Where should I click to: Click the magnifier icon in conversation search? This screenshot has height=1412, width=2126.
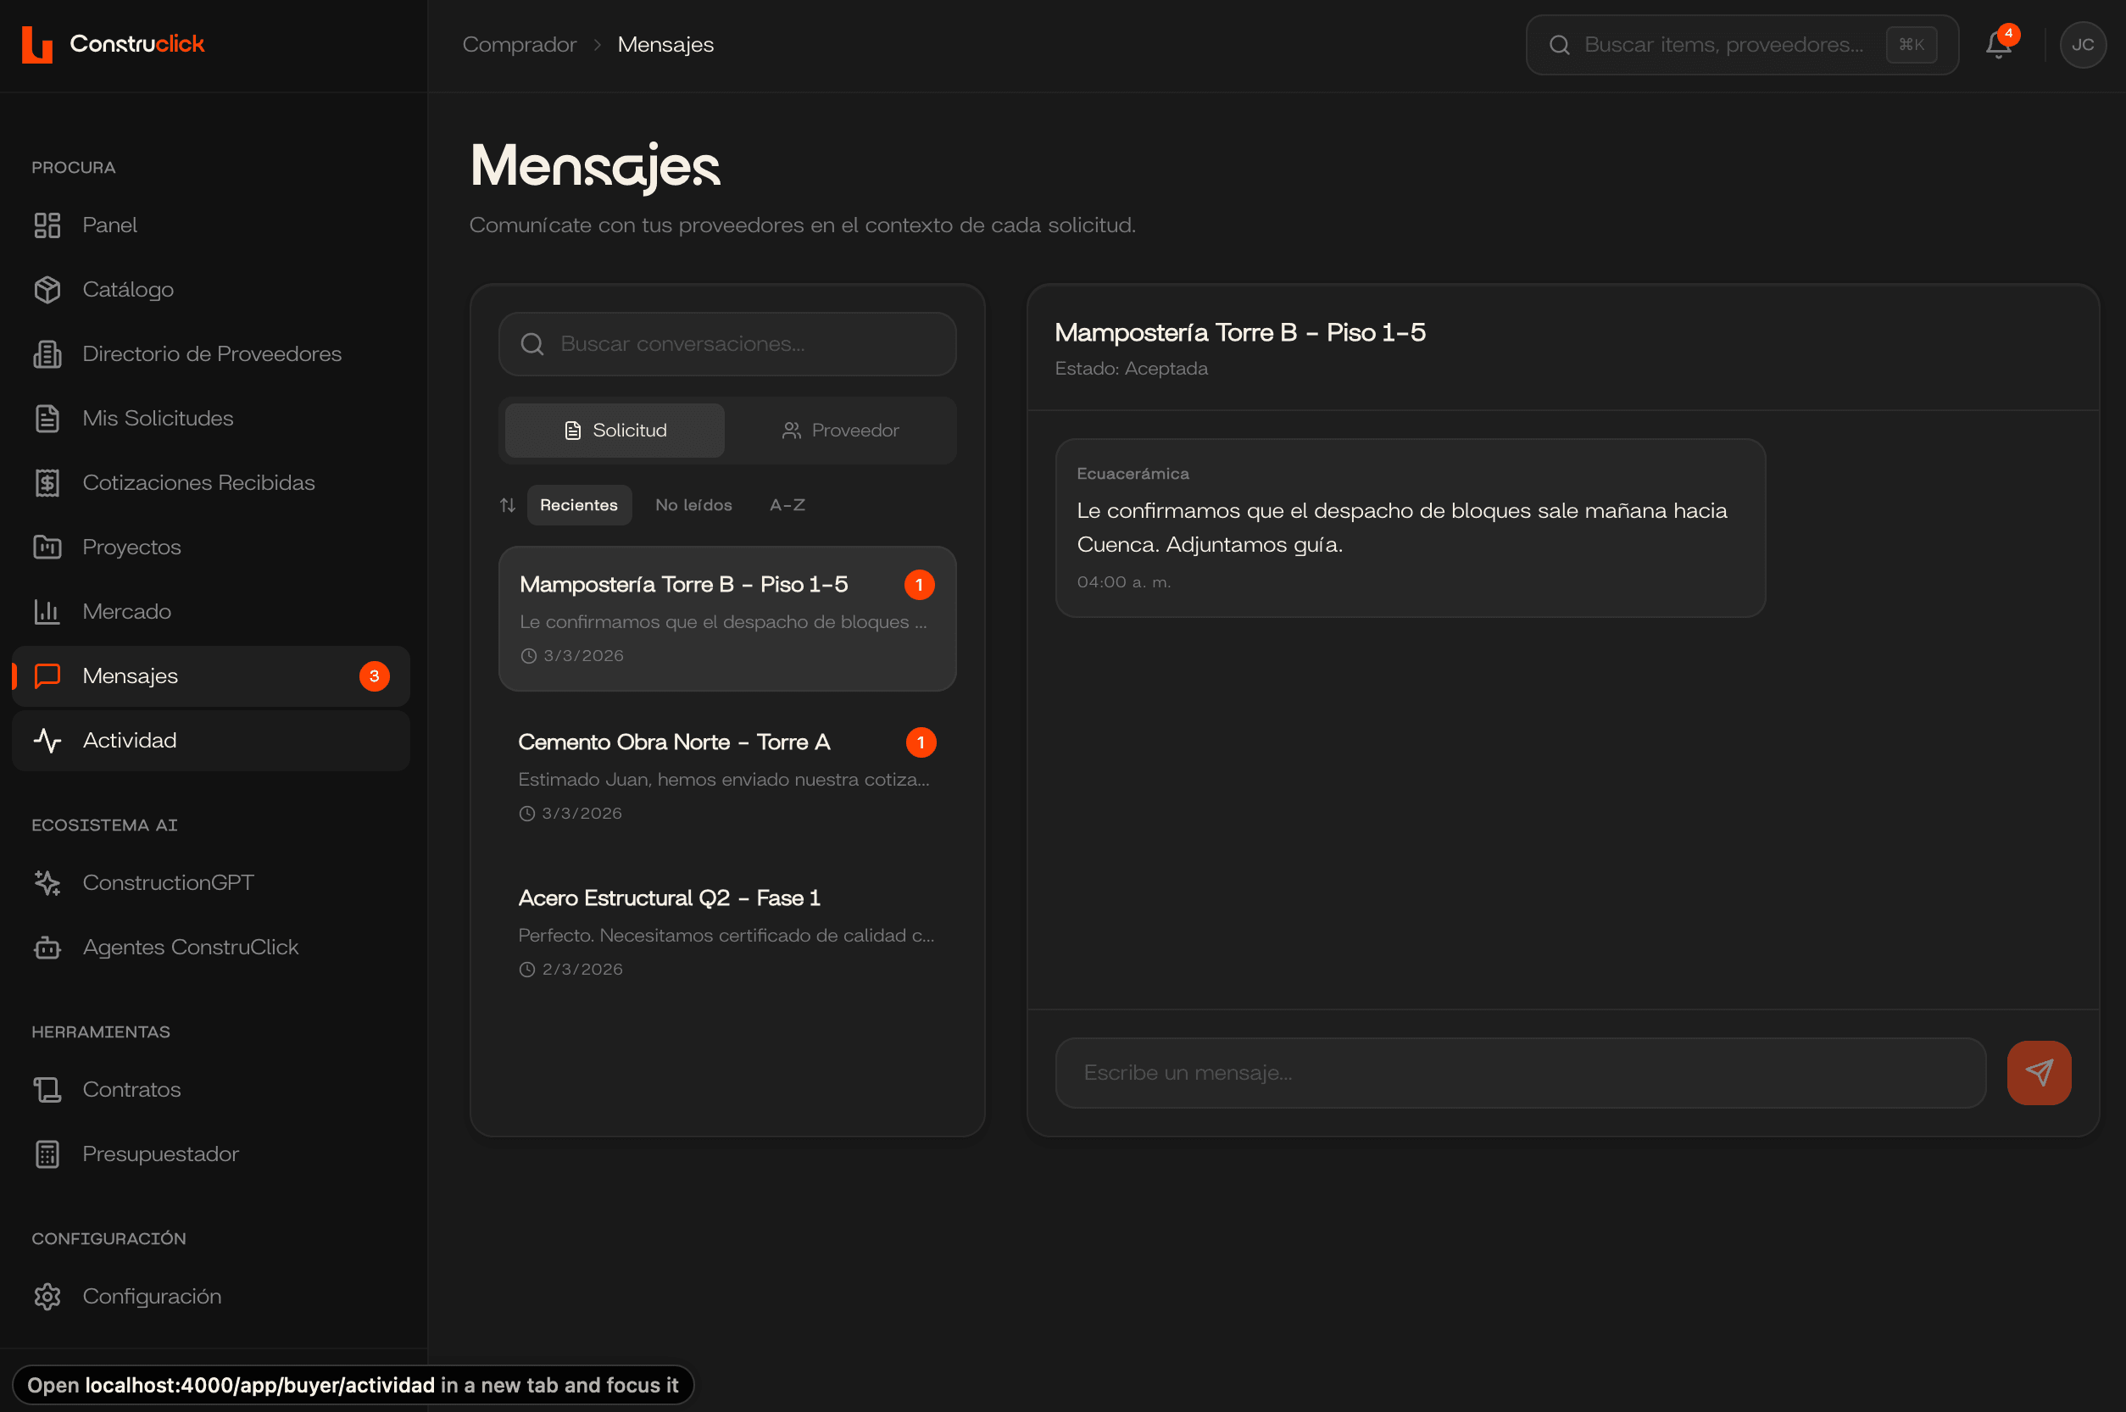tap(532, 344)
